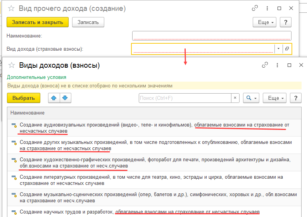
Task: Copy link icon in 'Вид прочего дохода' window
Action: 255,8
